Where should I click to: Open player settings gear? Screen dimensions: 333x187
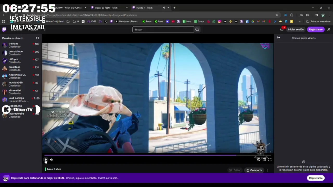coord(259,160)
